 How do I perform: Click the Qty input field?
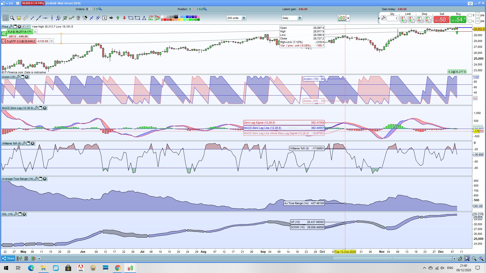coord(392,18)
